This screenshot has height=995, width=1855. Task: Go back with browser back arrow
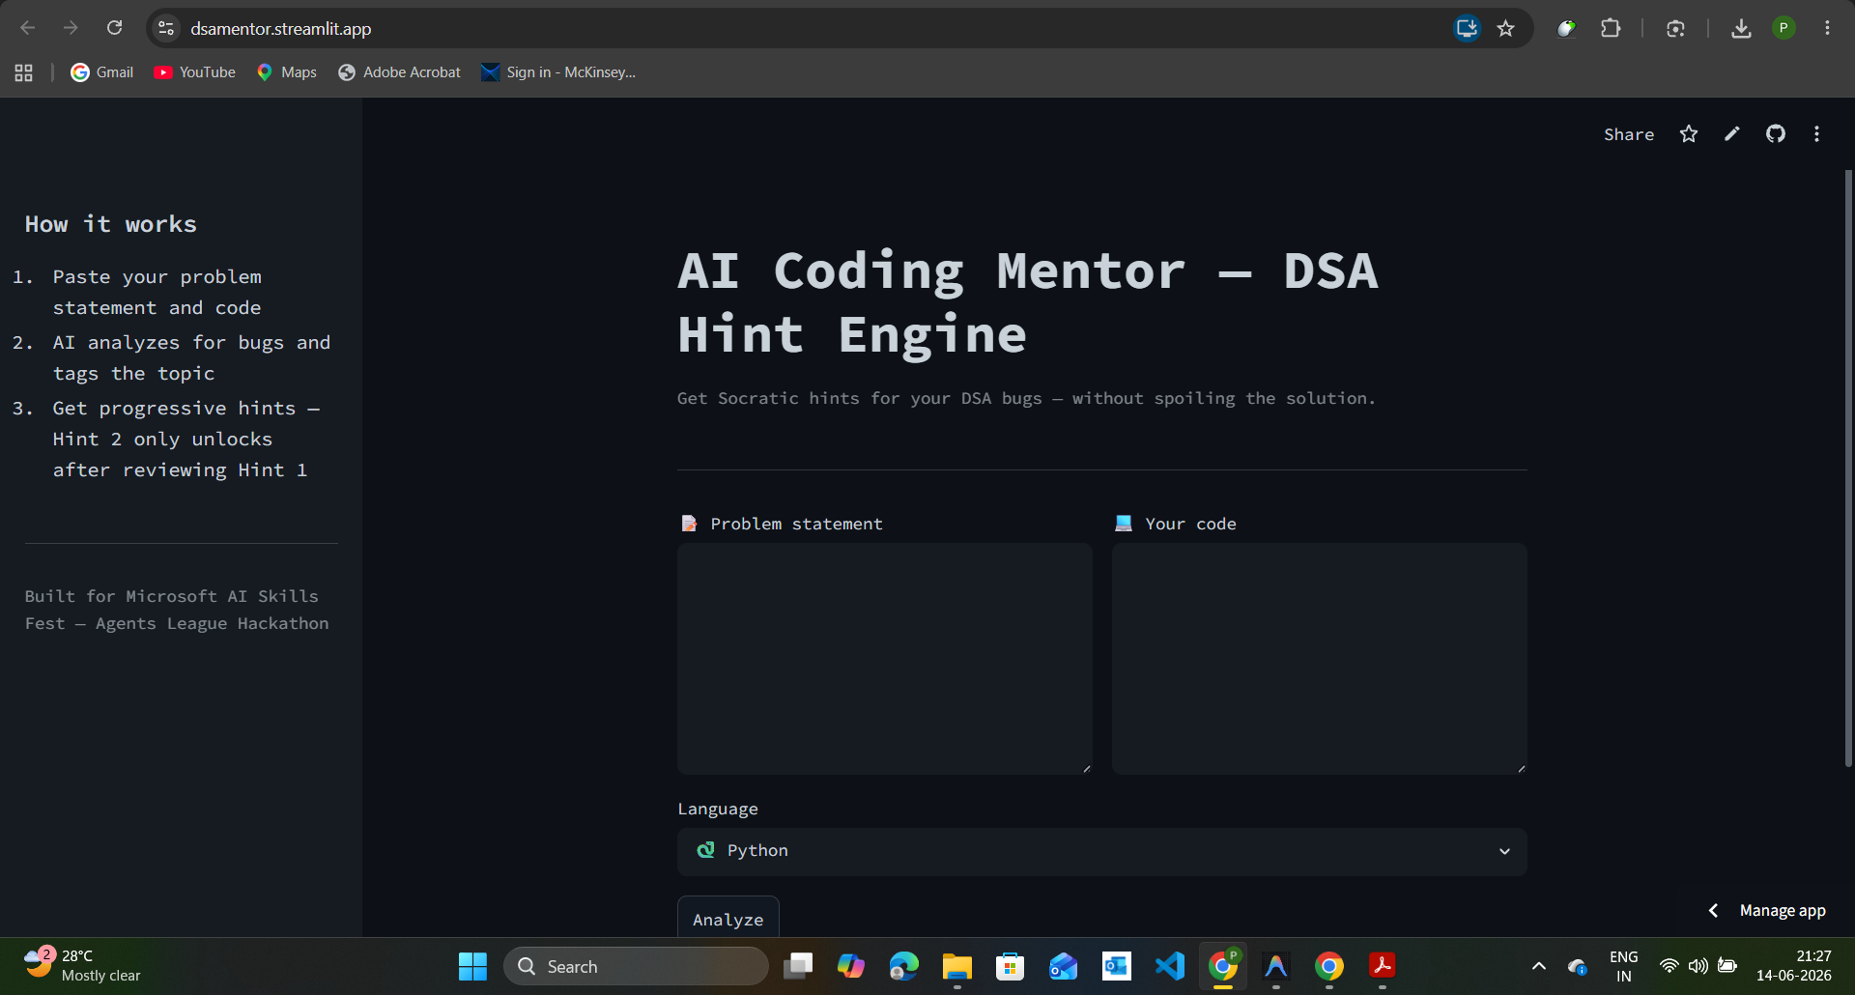click(28, 28)
